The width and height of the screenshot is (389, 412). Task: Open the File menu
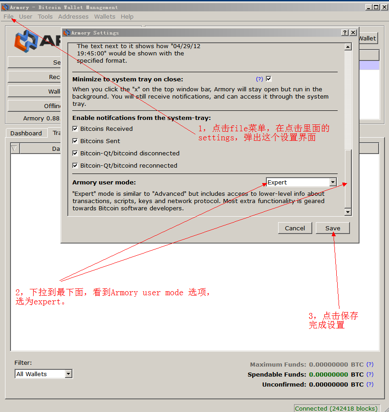9,17
